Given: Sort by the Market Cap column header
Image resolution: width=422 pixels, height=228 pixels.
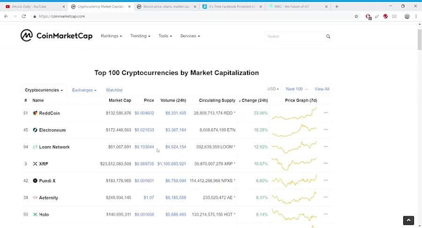Looking at the screenshot, I should 120,100.
